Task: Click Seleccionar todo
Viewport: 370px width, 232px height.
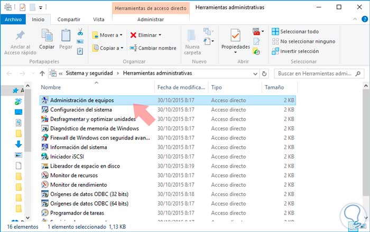Action: click(295, 31)
